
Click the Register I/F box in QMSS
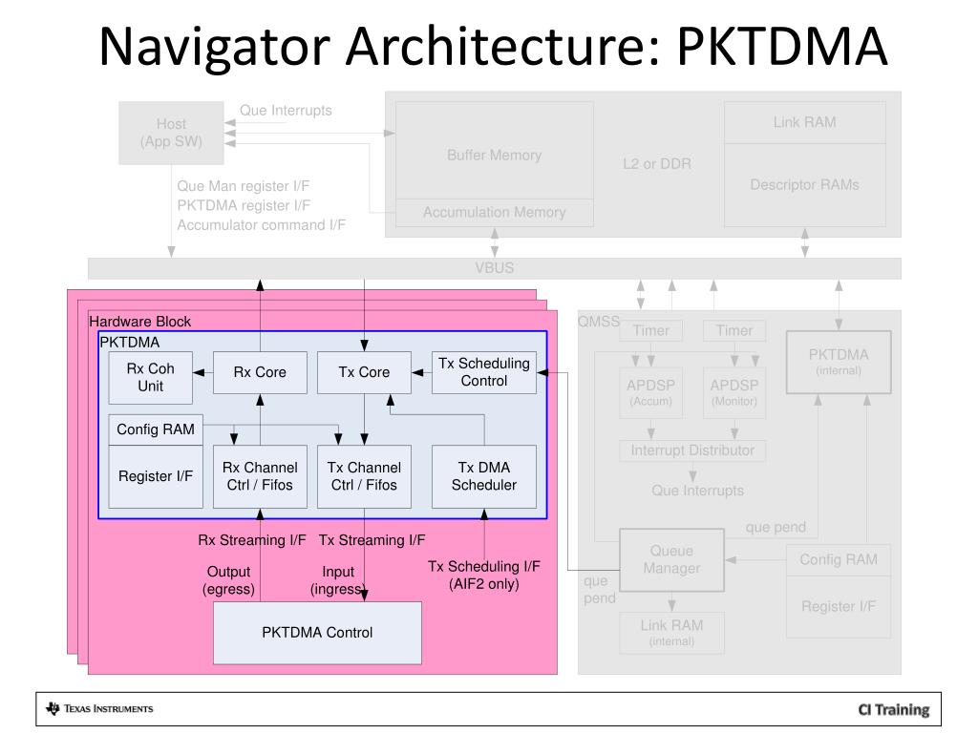839,606
